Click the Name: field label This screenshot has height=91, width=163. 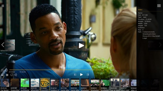(140, 13)
